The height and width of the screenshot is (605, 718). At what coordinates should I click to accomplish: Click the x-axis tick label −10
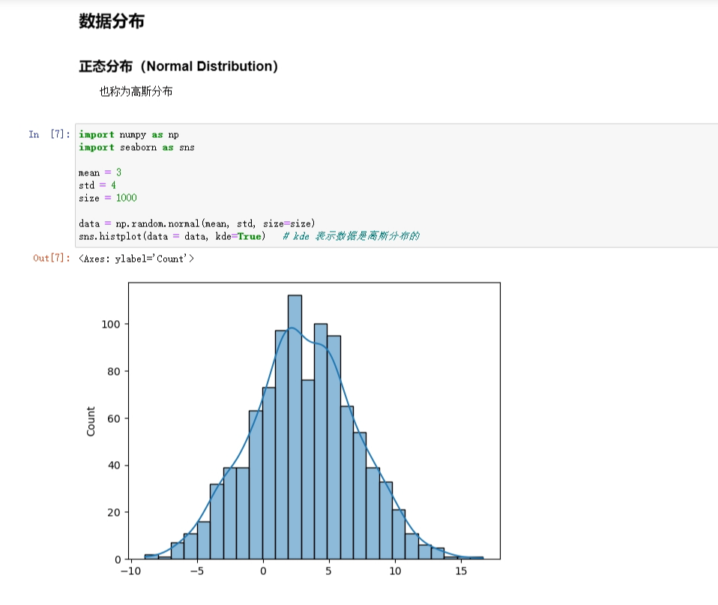coord(131,571)
